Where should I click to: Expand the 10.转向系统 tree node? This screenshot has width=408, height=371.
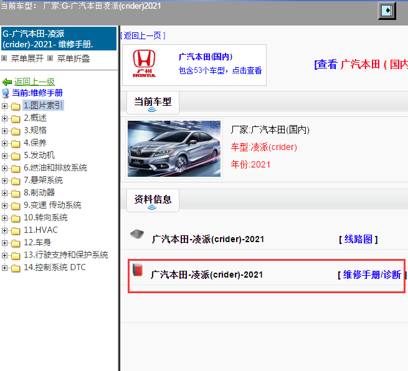(4, 218)
